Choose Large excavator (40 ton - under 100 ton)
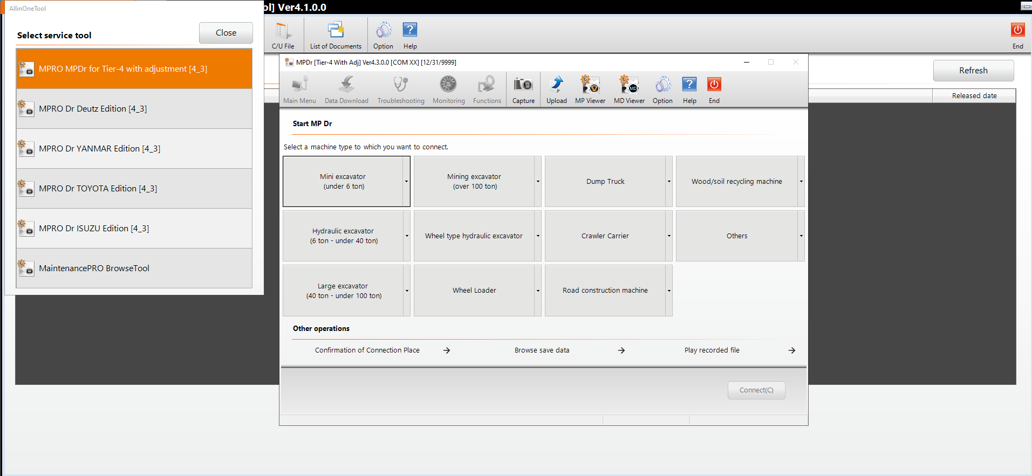Screen dimensions: 1032x476 point(343,291)
